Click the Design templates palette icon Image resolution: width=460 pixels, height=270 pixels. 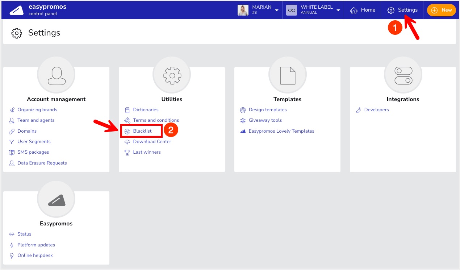coord(243,110)
